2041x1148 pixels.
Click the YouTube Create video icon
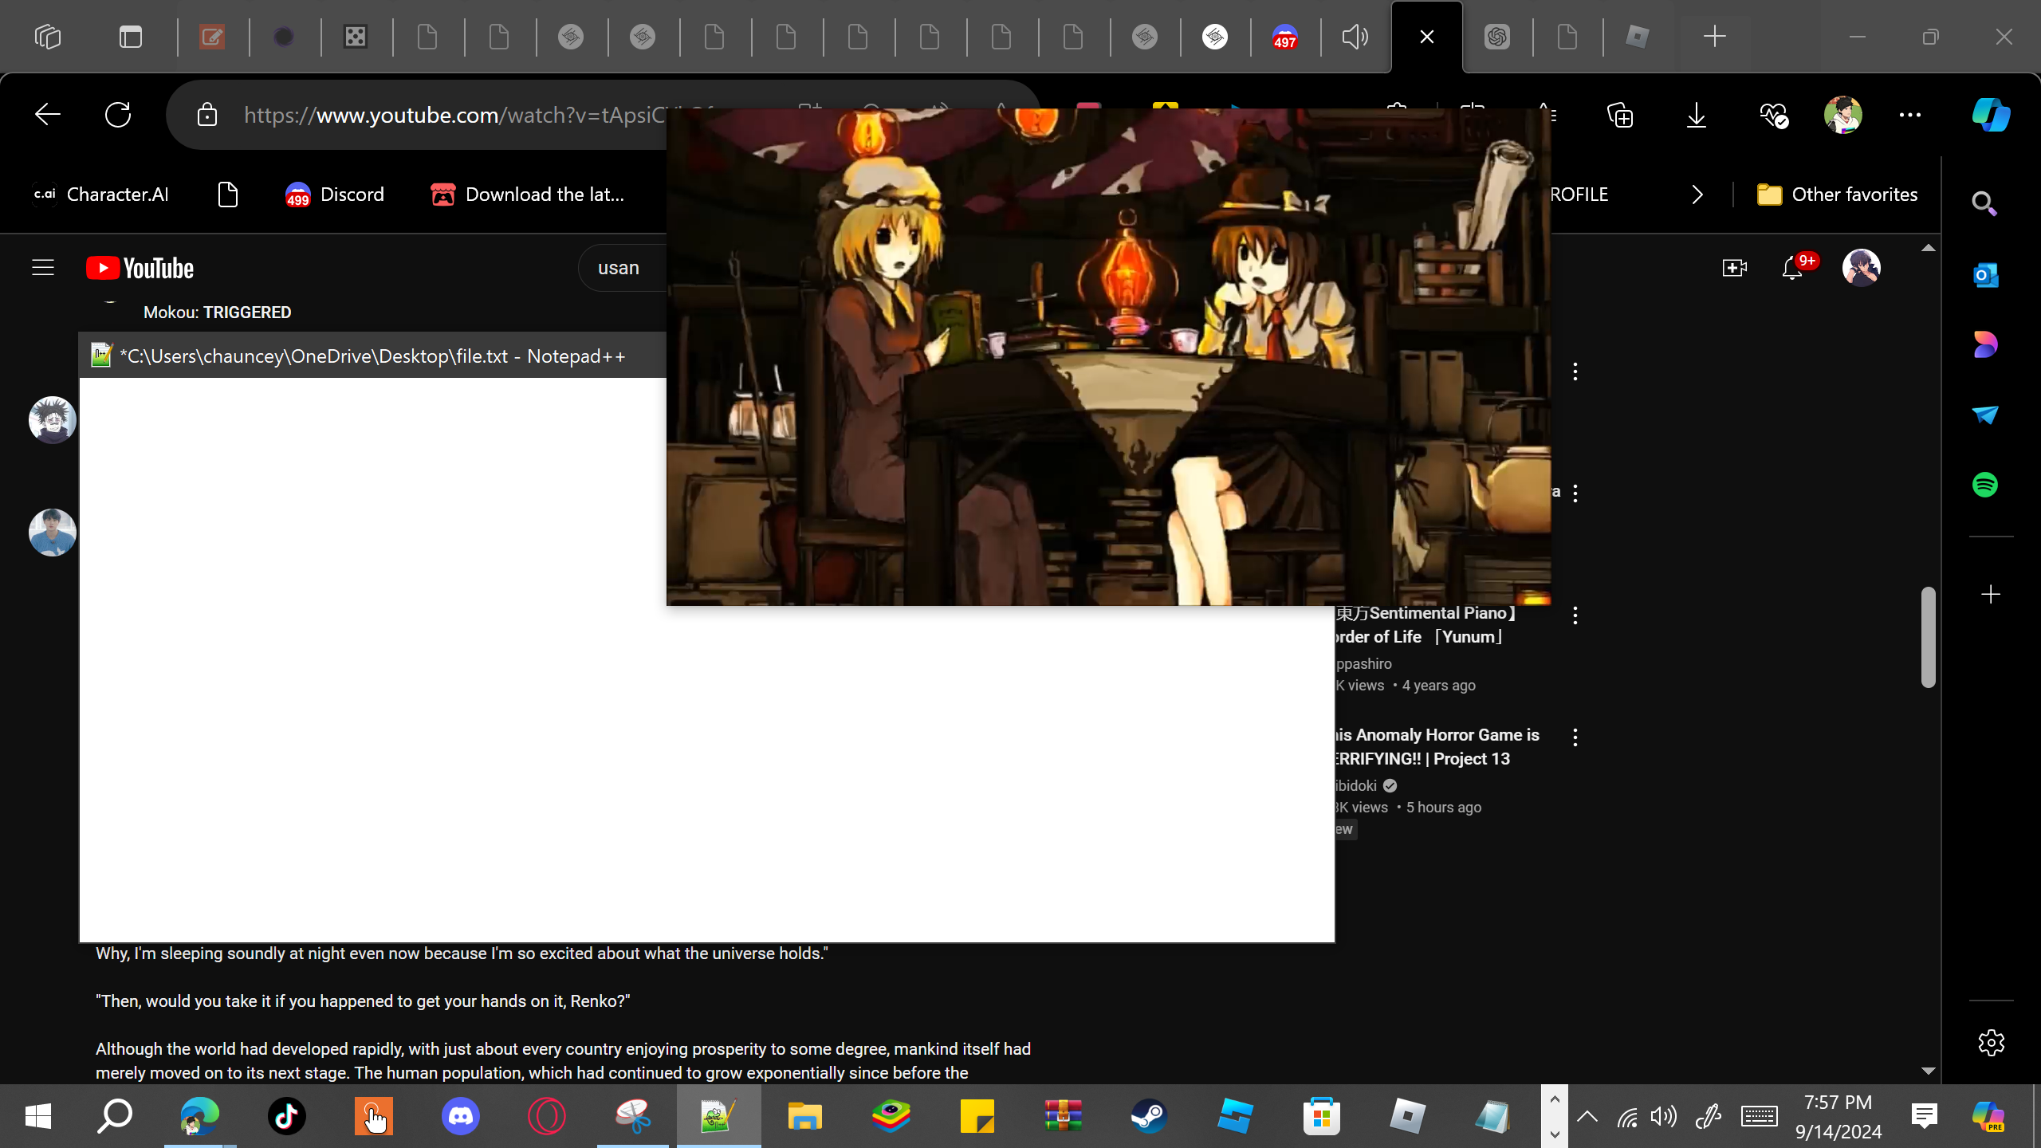click(1734, 268)
